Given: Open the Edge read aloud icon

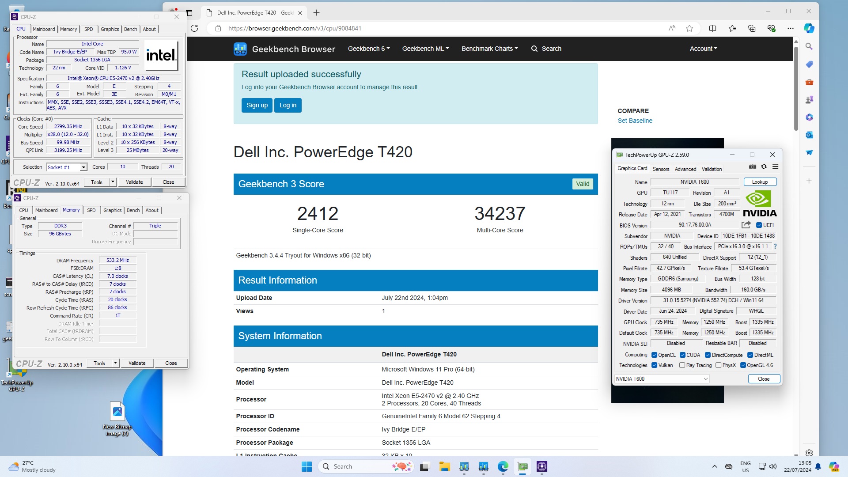Looking at the screenshot, I should pos(672,28).
